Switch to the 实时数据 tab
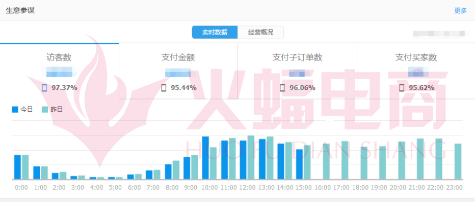The height and width of the screenshot is (202, 475). pyautogui.click(x=215, y=32)
